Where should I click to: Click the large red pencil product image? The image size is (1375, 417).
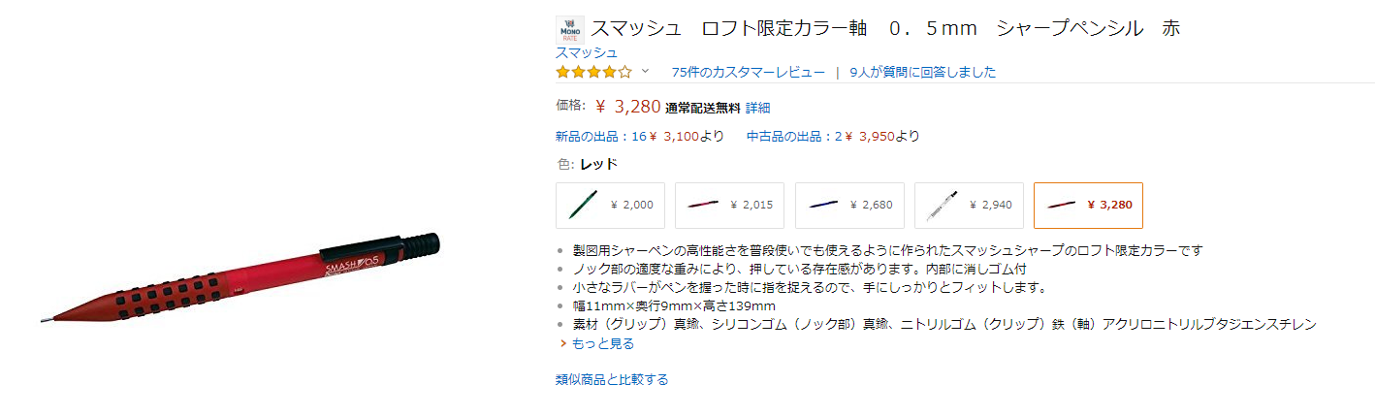pos(240,278)
